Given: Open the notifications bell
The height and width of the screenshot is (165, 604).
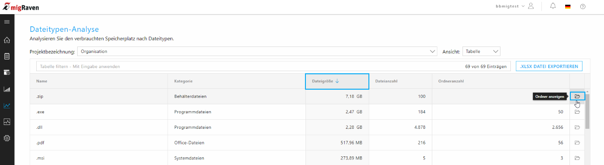Looking at the screenshot, I should (553, 6).
